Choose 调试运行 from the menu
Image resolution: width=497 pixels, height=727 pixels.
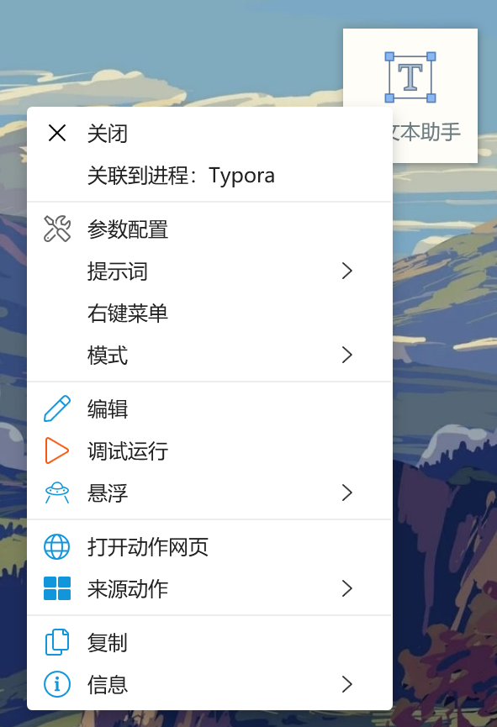click(209, 450)
